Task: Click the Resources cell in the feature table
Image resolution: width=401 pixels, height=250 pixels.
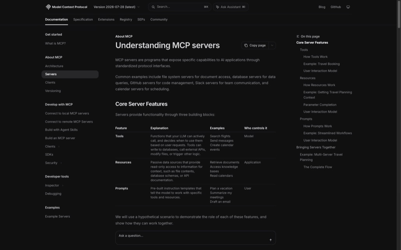Action: coord(123,162)
